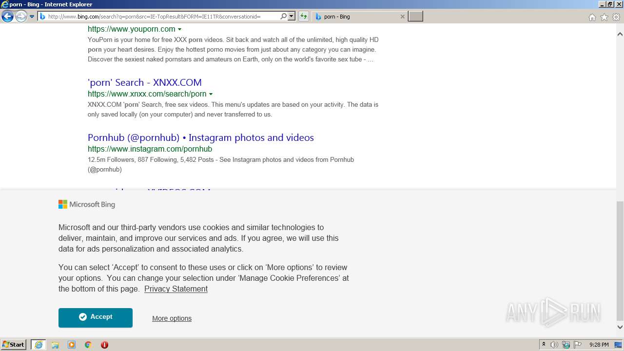The image size is (624, 351).
Task: Click the browser Forward arrow button
Action: pos(21,17)
